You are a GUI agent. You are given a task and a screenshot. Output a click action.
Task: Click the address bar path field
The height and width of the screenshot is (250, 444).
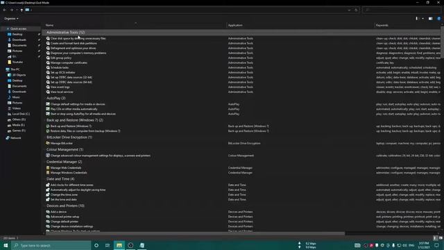point(187,10)
